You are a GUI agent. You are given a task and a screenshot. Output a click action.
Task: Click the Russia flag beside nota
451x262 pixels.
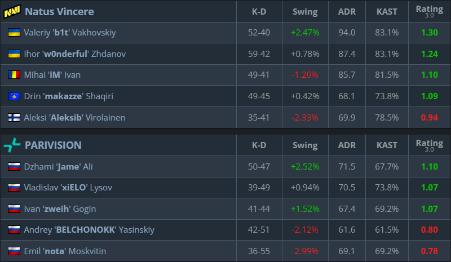pos(14,251)
